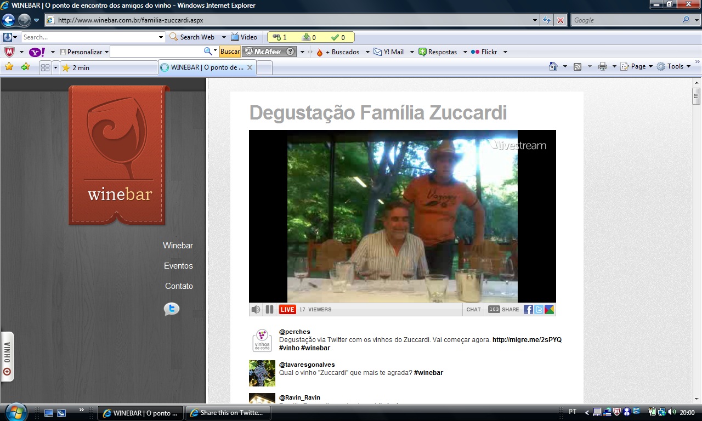Image resolution: width=702 pixels, height=421 pixels.
Task: Click Add to Favorites icon
Action: 25,67
